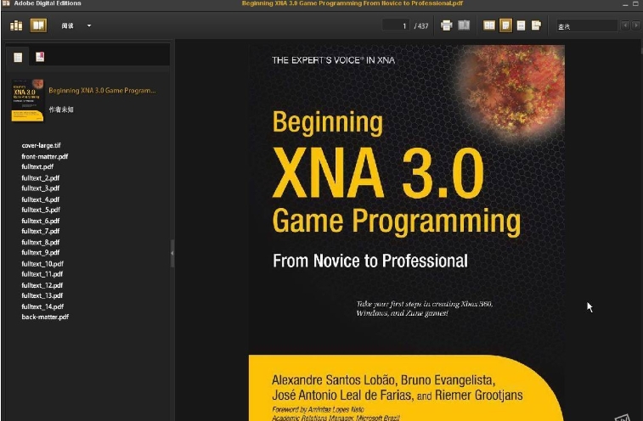The image size is (643, 421).
Task: Open fulltext_3.pdf entry
Action: 40,188
